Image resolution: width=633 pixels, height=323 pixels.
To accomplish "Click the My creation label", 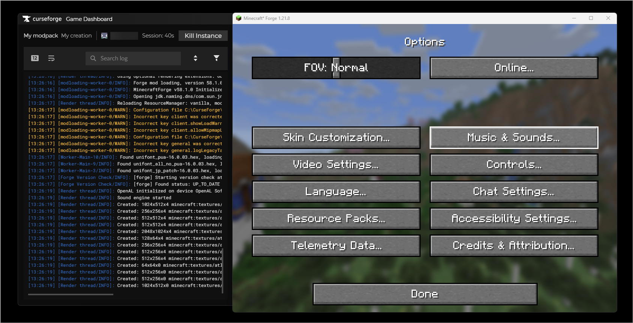I will 77,36.
